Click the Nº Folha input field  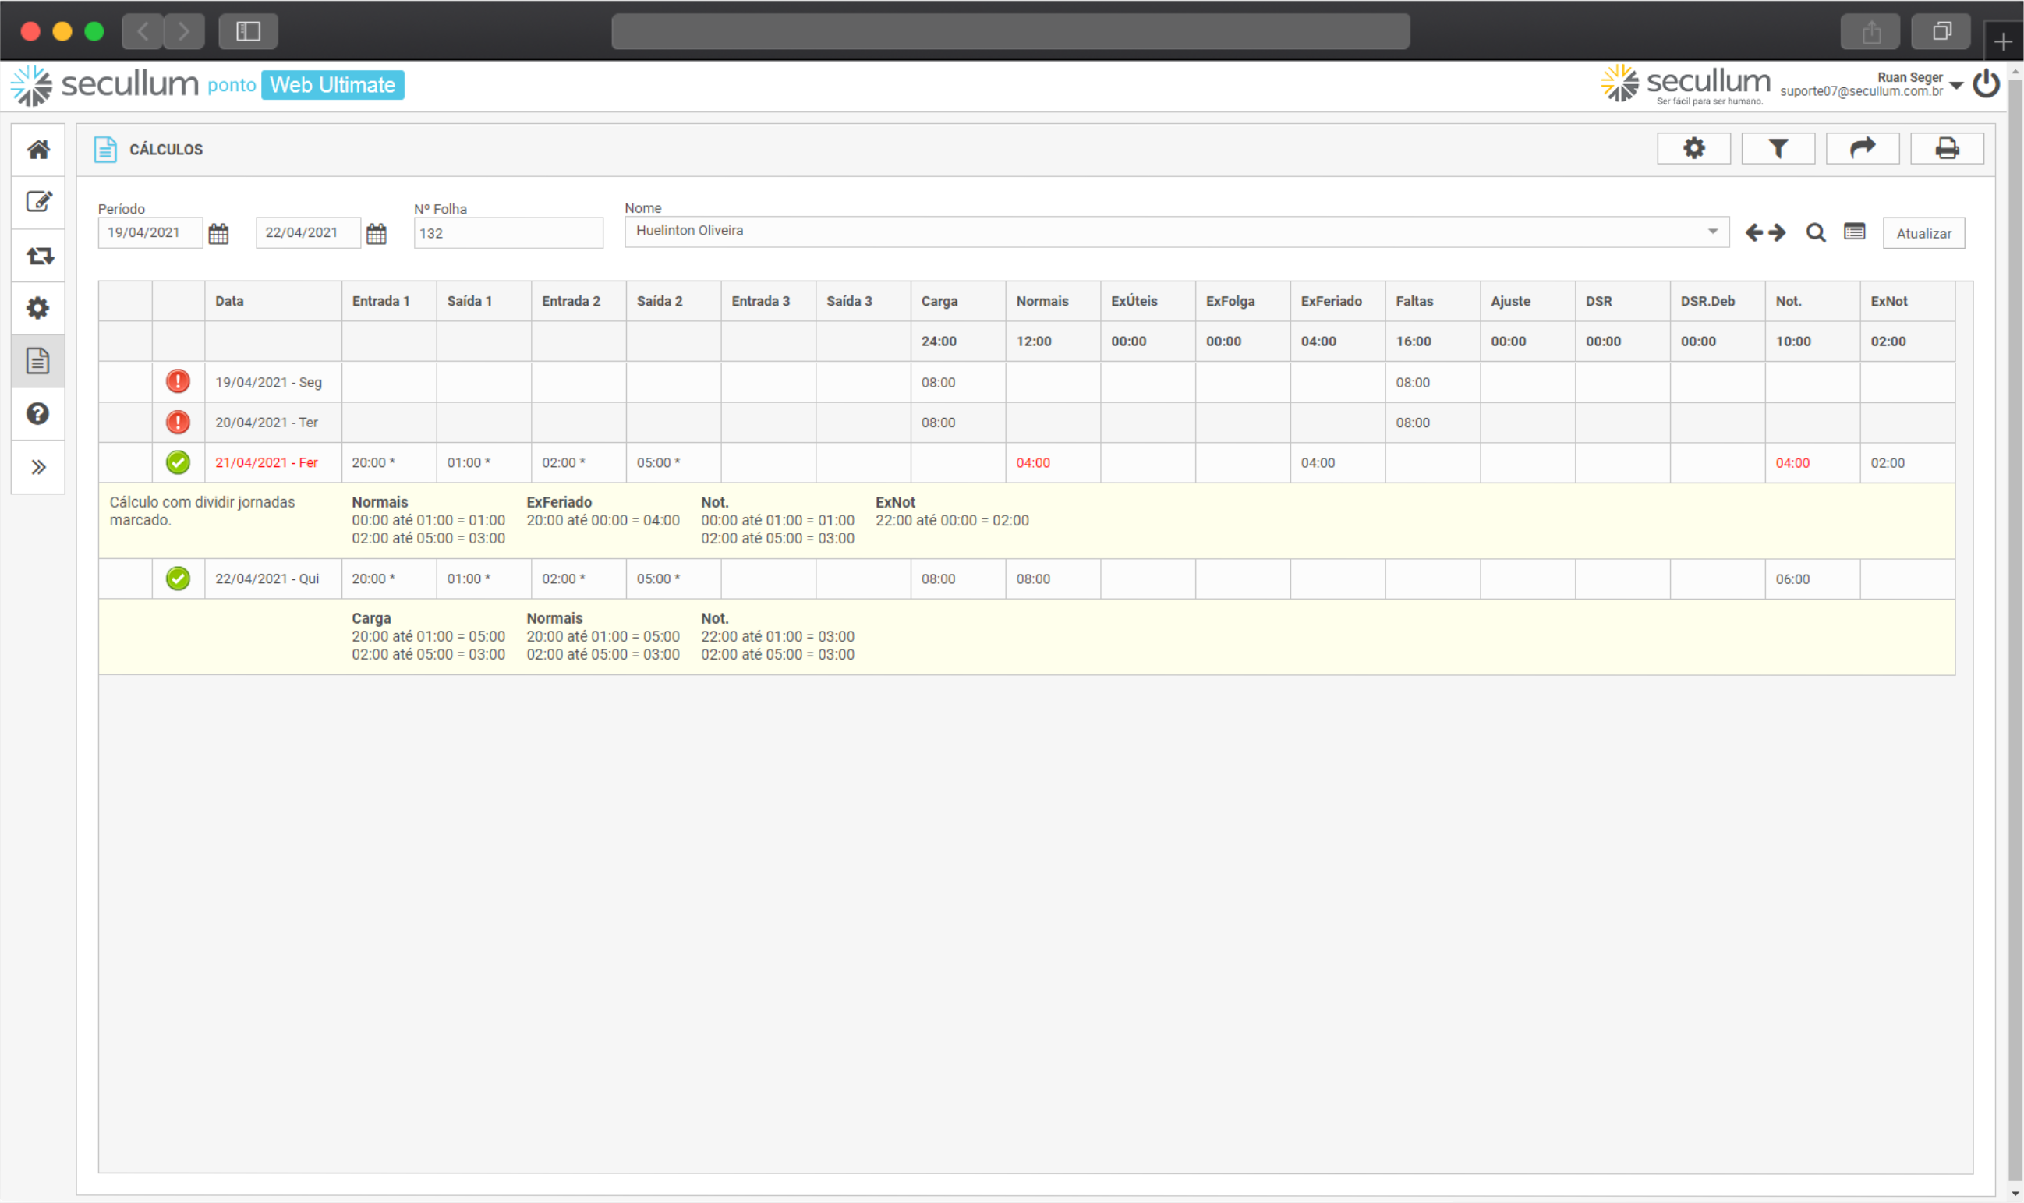pyautogui.click(x=508, y=233)
